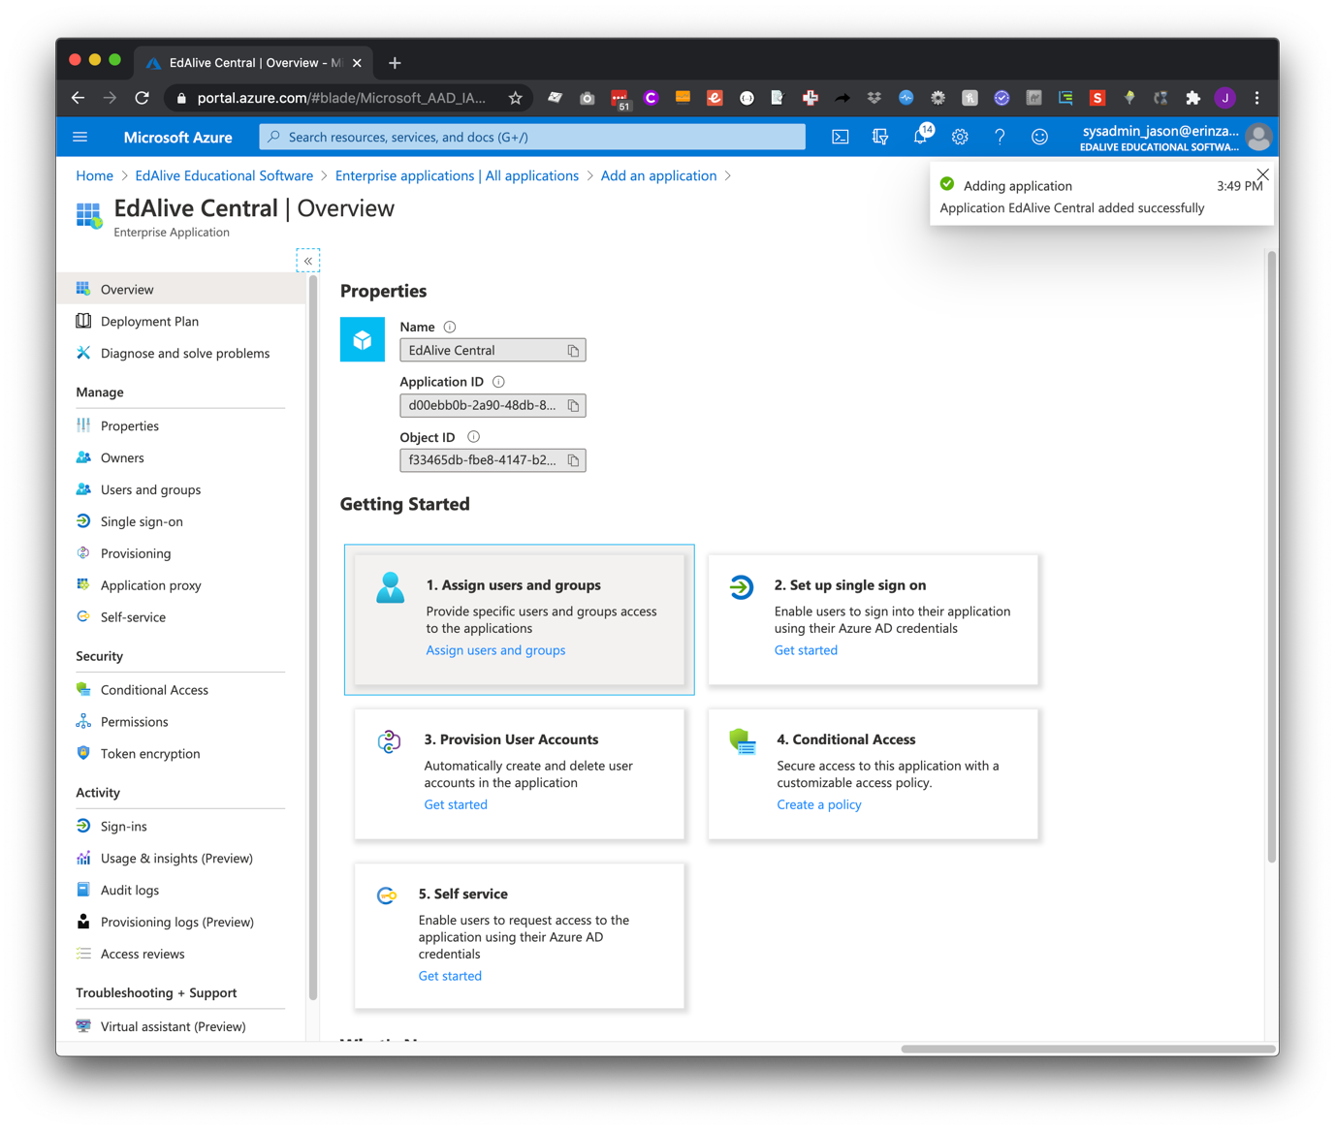The width and height of the screenshot is (1335, 1130).
Task: Open the EdAlive Educational Software breadcrumb
Action: coord(224,175)
